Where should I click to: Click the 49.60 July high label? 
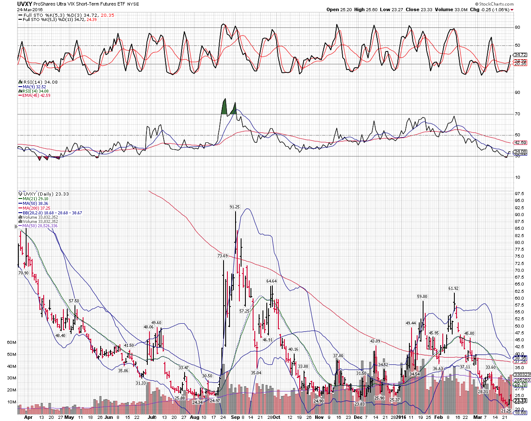pos(156,323)
